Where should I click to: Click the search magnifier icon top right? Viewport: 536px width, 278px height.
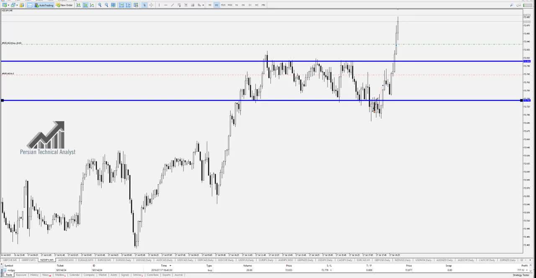511,5
